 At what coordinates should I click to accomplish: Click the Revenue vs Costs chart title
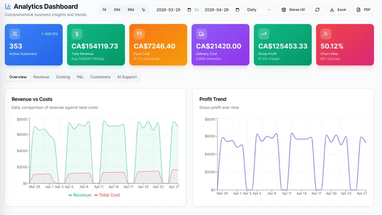tap(32, 99)
